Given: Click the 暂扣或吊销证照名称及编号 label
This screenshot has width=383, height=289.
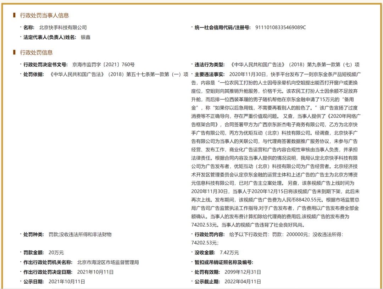Looking at the screenshot, I should click(x=224, y=262).
